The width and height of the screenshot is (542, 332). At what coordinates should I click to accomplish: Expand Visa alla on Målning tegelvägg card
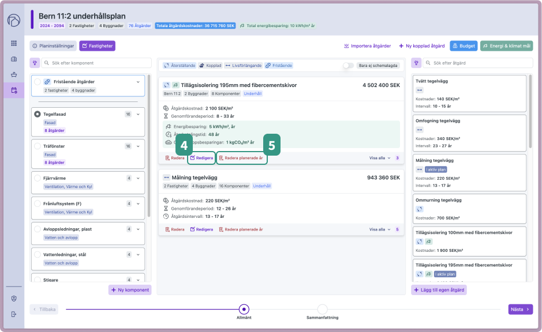[380, 229]
